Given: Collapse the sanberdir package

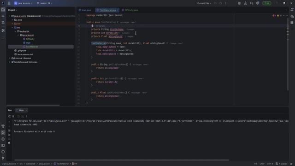Looking at the screenshot, I should pyautogui.click(x=15, y=31).
